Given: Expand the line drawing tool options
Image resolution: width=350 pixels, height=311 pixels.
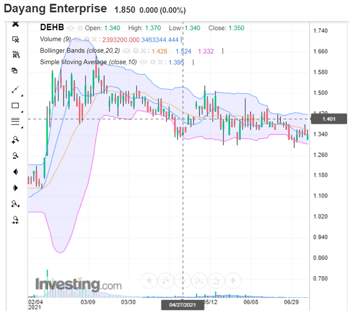Looking at the screenshot, I should [22, 96].
